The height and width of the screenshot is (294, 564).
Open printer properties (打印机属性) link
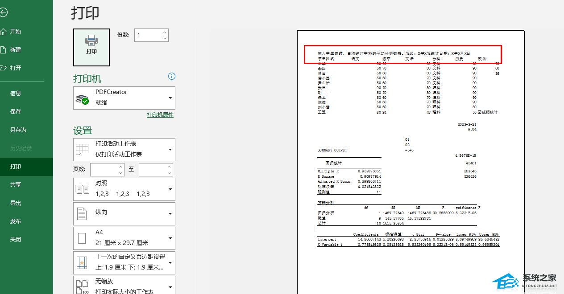[x=160, y=115]
